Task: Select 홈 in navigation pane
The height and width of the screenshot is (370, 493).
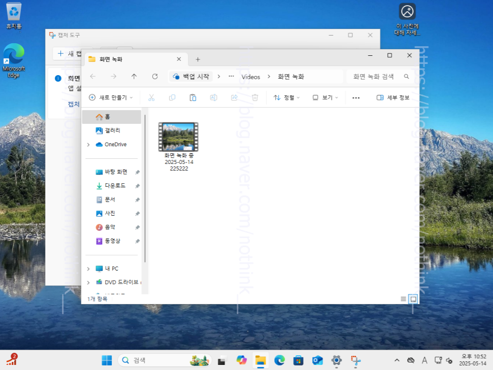Action: pyautogui.click(x=112, y=117)
